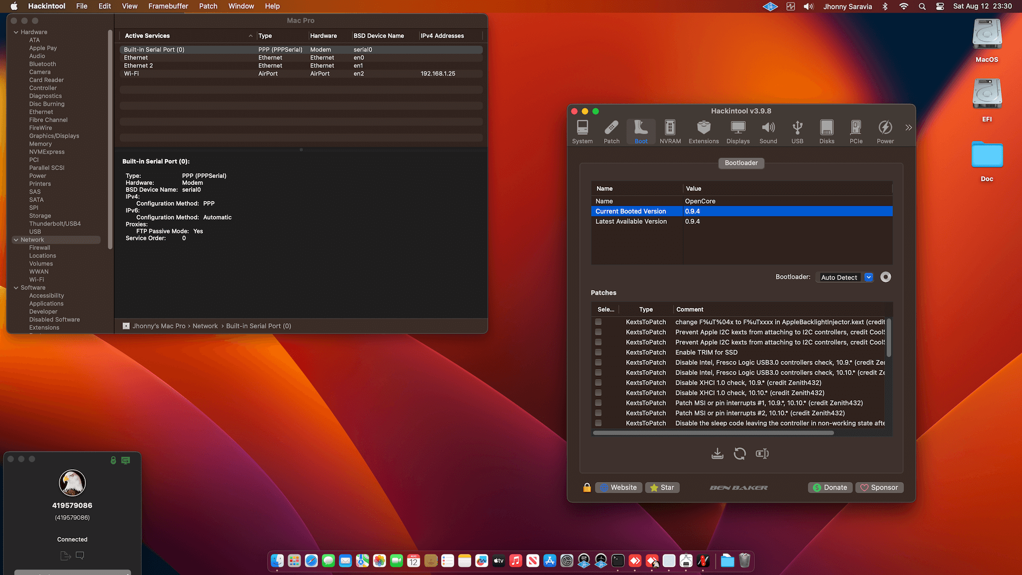Image resolution: width=1022 pixels, height=575 pixels.
Task: Open the NVRAM toolbar icon
Action: tap(670, 132)
